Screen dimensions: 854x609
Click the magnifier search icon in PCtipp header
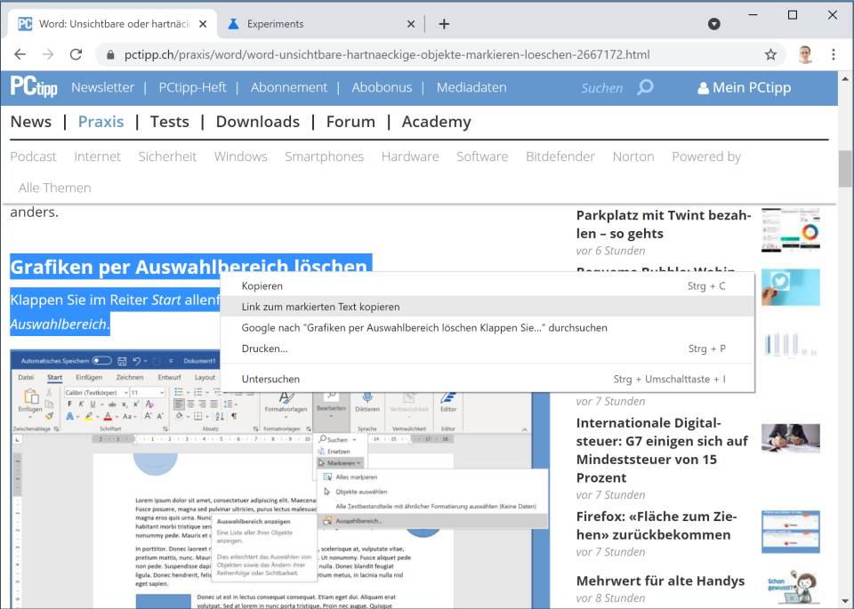(646, 87)
